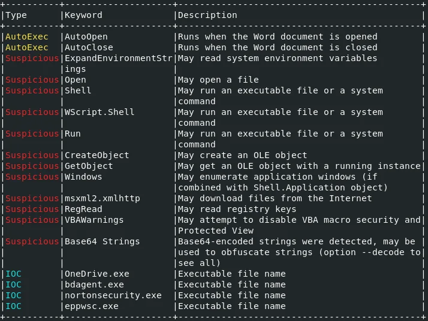Click the AutoClose keyword entry
Image resolution: width=428 pixels, height=321 pixels.
[89, 47]
